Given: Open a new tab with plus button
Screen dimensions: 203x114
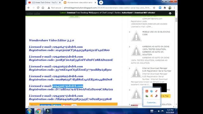Looking at the screenshot, I should click(x=101, y=3).
